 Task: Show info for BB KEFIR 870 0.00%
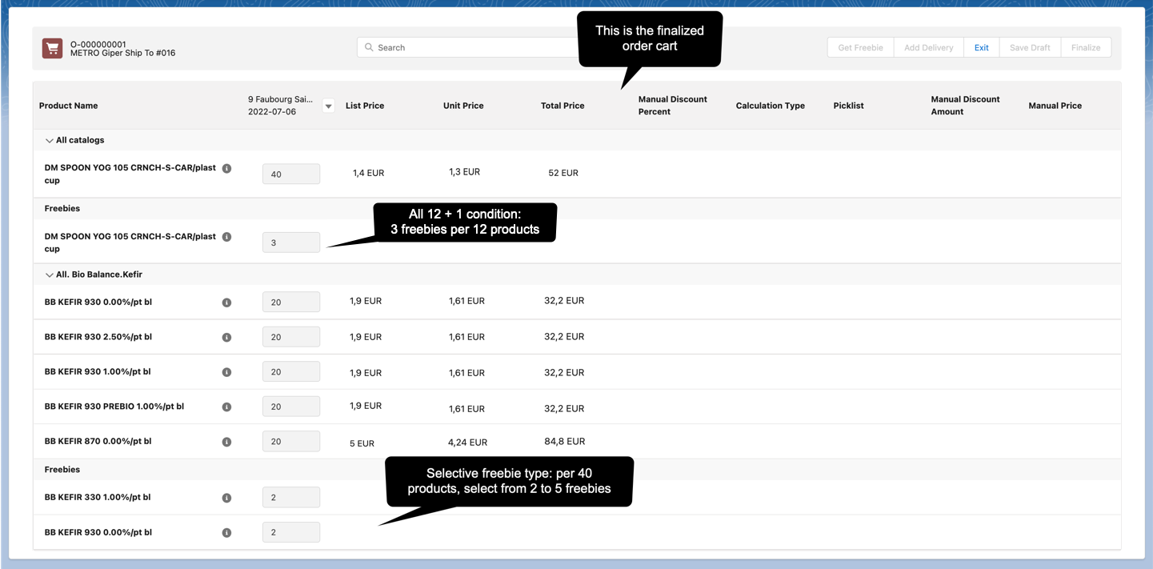coord(226,442)
